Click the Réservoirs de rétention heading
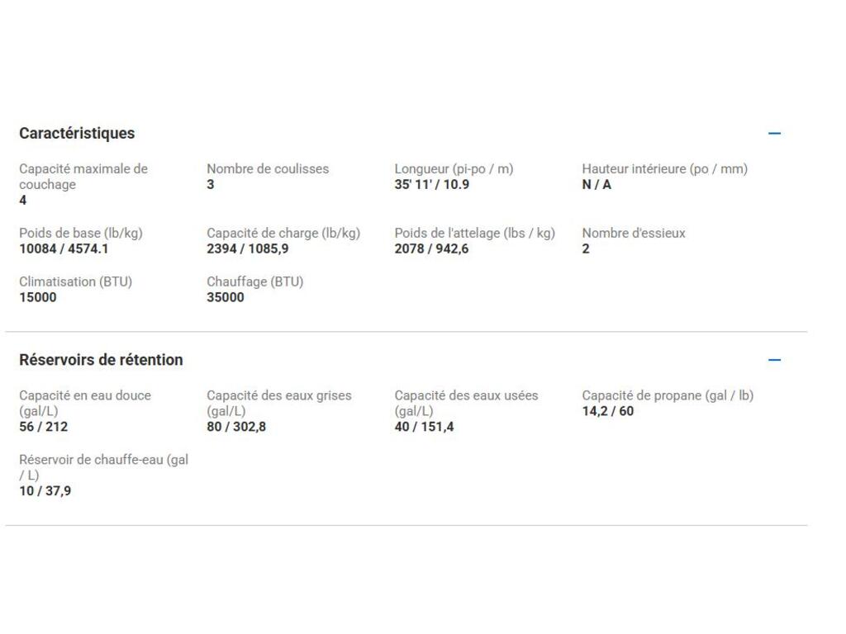Viewport: 846px width, 634px height. [101, 360]
